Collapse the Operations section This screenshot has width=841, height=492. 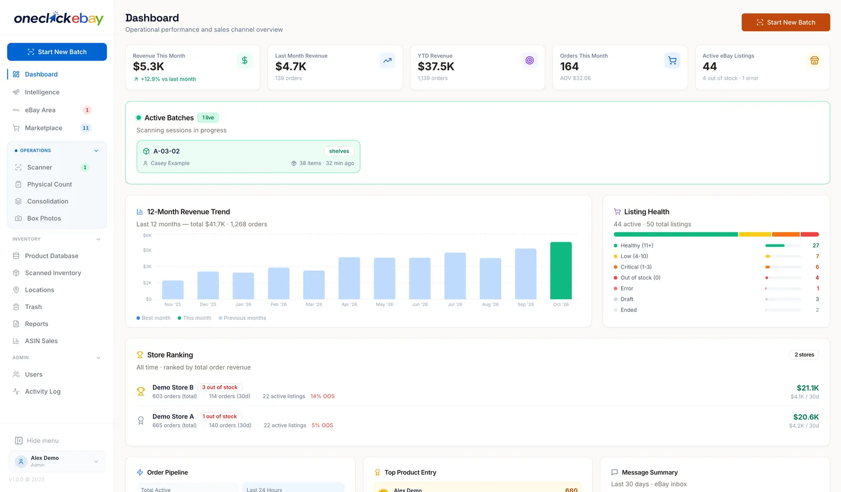pos(96,151)
